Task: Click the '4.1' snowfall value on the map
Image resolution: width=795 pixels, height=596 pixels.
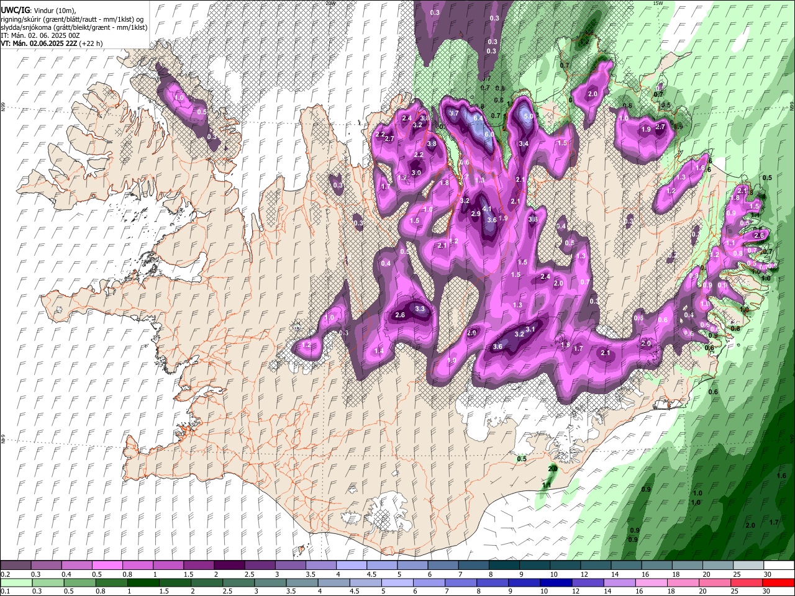Action: (x=487, y=209)
